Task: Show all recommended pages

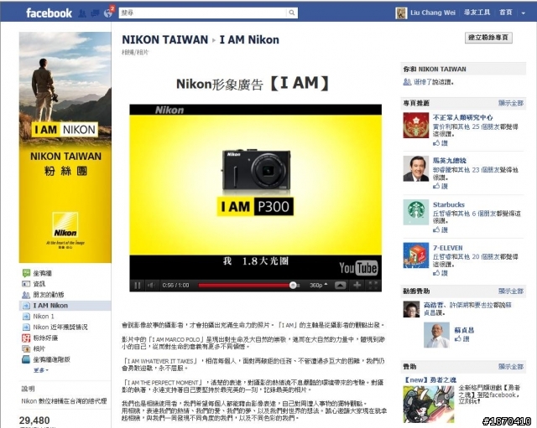Action: tap(511, 103)
